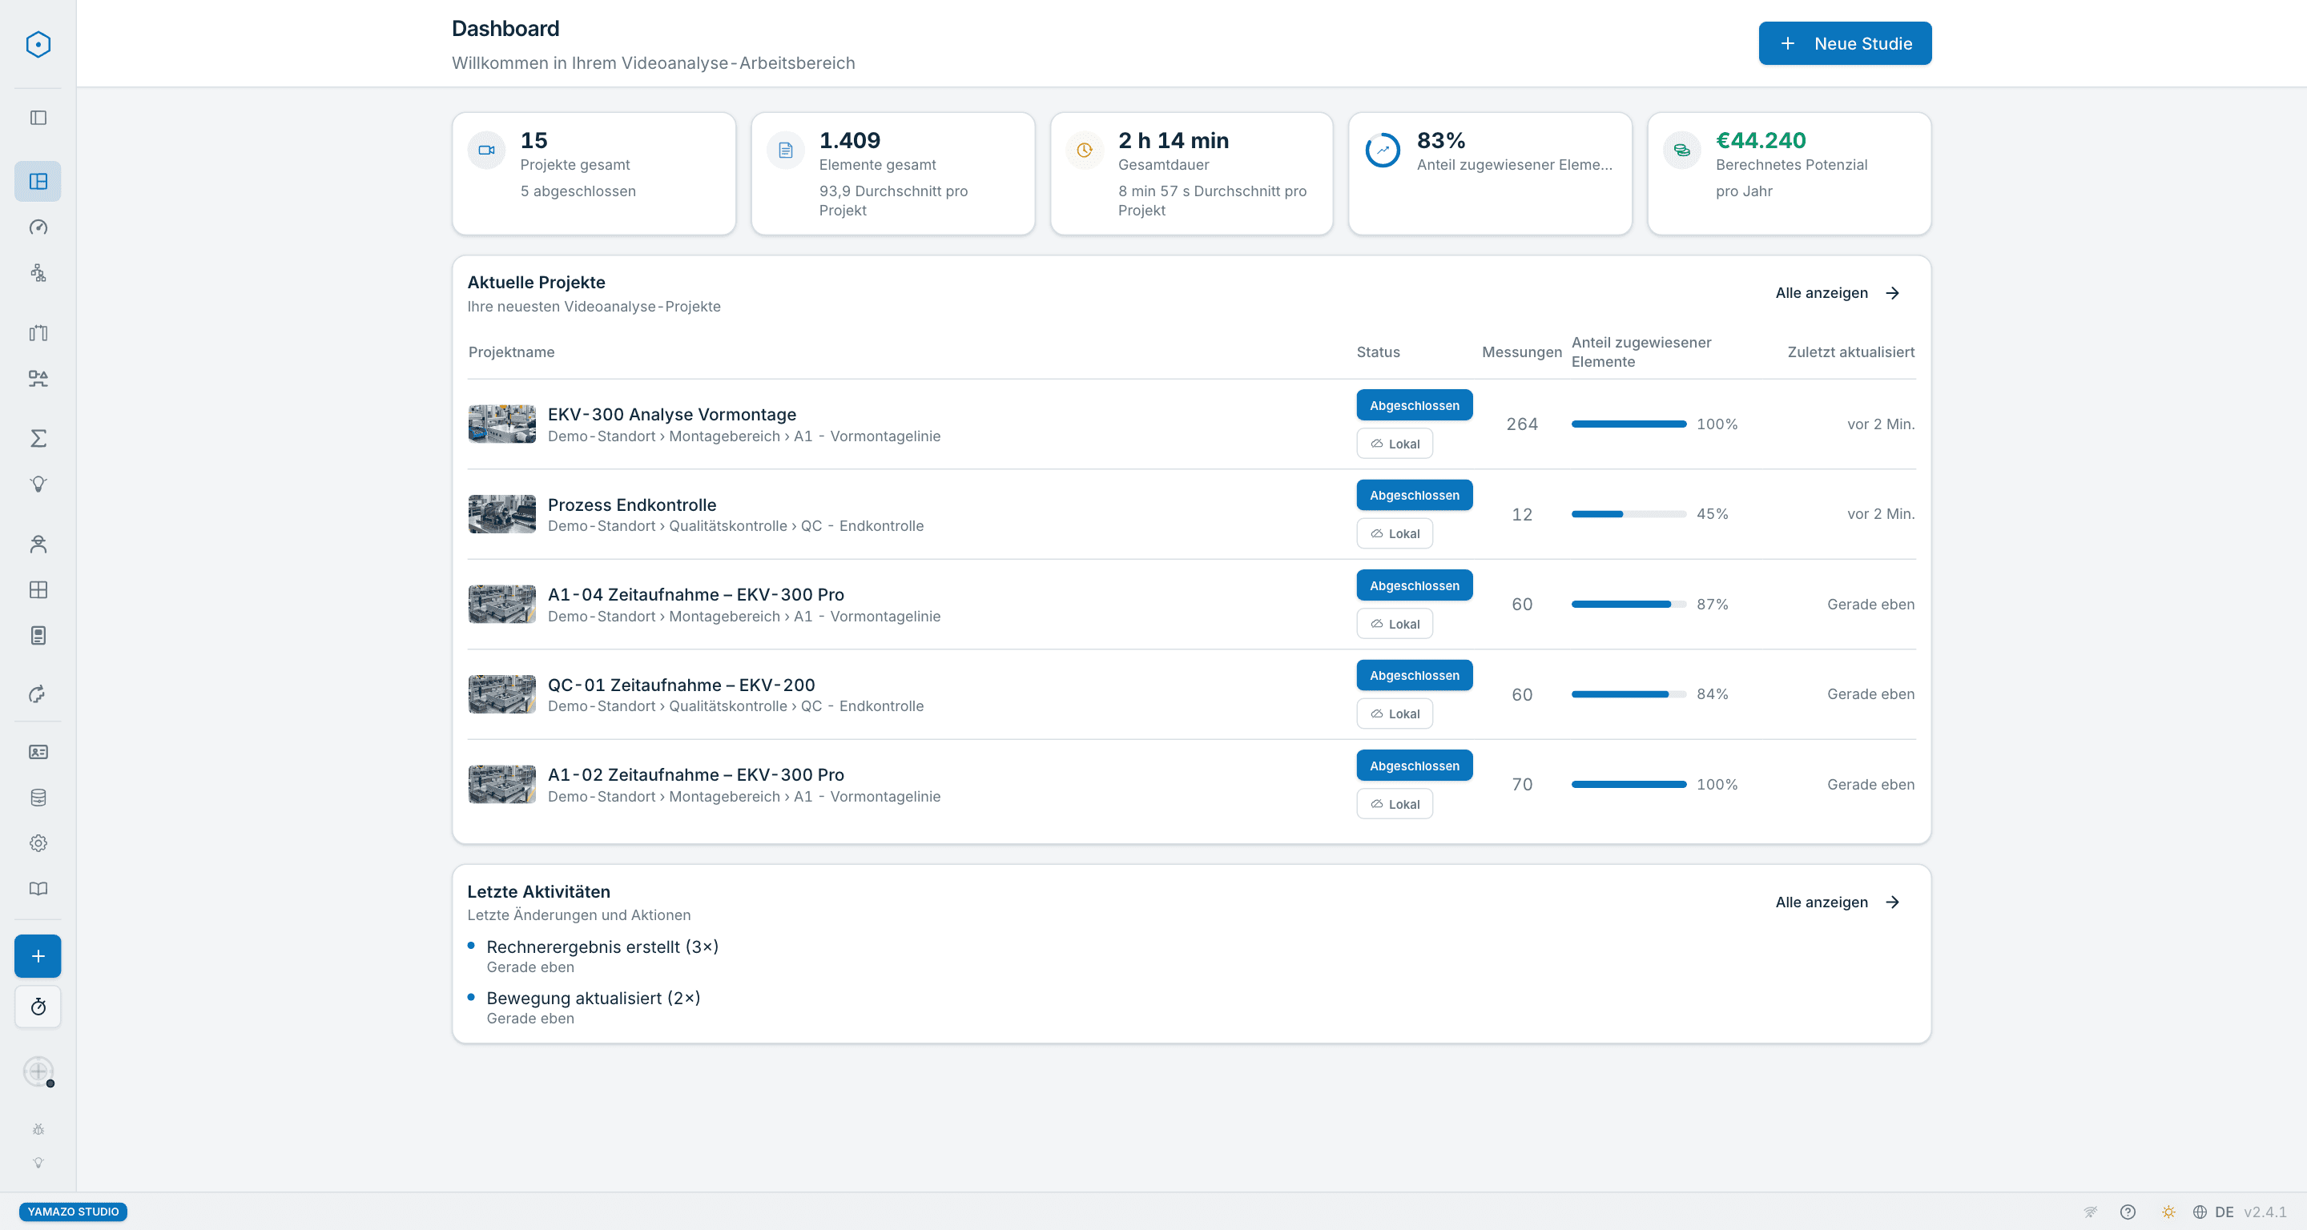Open the worker with hard hat icon
Image resolution: width=2307 pixels, height=1230 pixels.
point(38,545)
